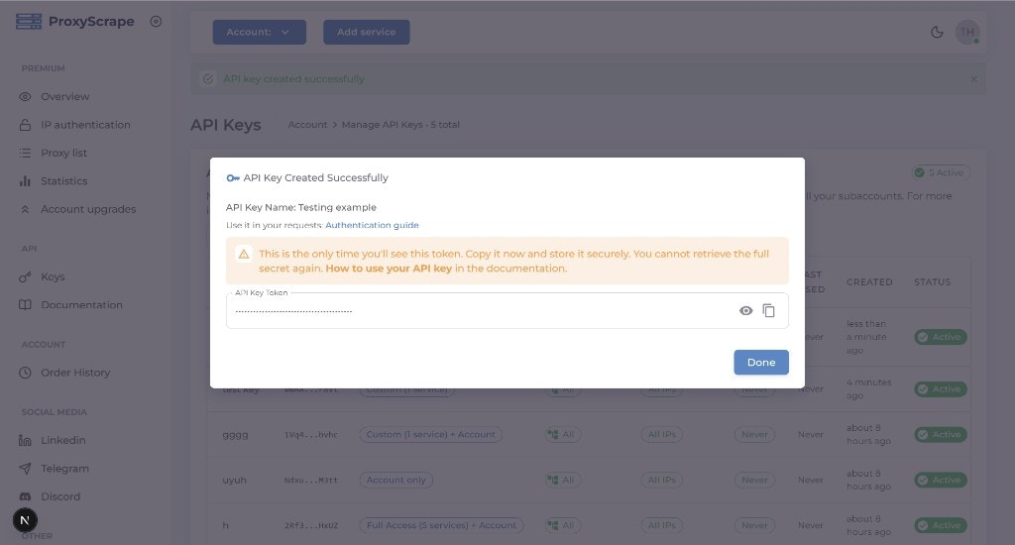Click the Done button in dialog
1015x545 pixels.
(x=760, y=363)
